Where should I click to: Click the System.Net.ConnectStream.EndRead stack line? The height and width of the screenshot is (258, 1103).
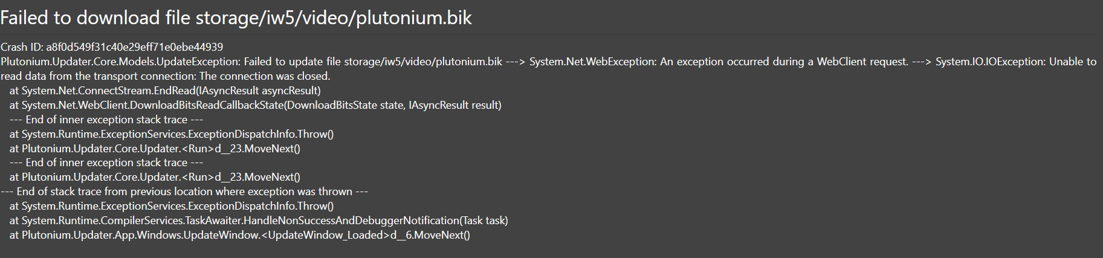coord(165,91)
